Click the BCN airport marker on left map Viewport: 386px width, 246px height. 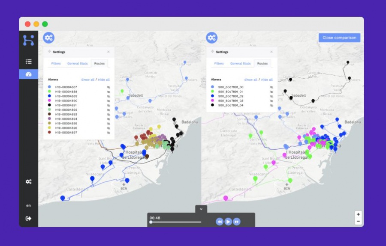click(124, 186)
